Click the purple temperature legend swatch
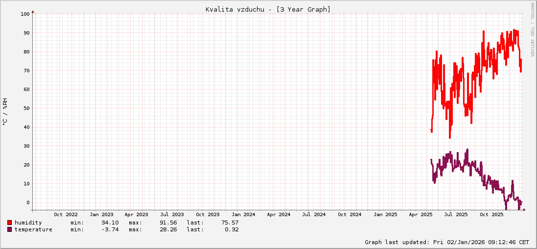This screenshot has width=537, height=249. (10, 229)
